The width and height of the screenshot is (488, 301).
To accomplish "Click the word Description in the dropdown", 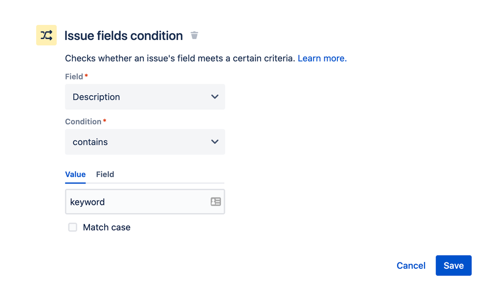I will point(96,97).
